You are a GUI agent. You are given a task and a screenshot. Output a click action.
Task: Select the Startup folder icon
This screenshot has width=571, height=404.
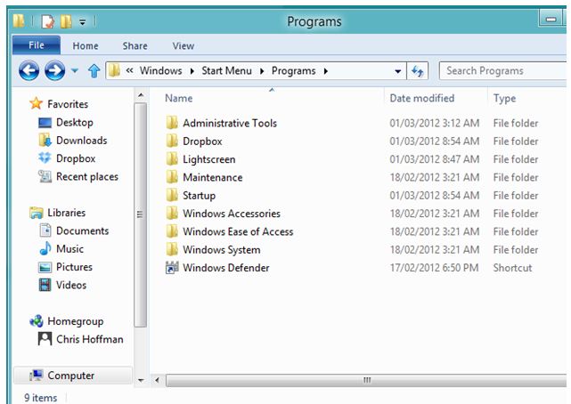point(172,195)
